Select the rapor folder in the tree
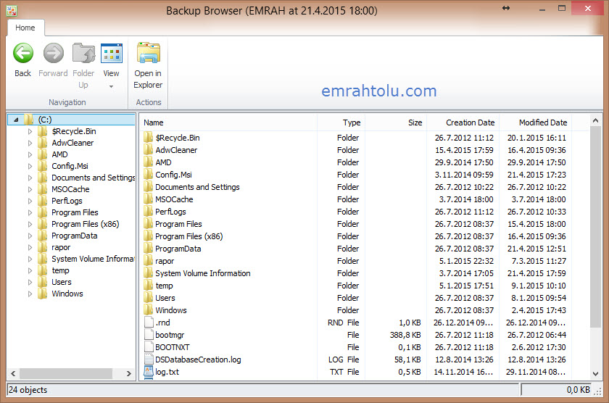Image resolution: width=609 pixels, height=403 pixels. [61, 247]
